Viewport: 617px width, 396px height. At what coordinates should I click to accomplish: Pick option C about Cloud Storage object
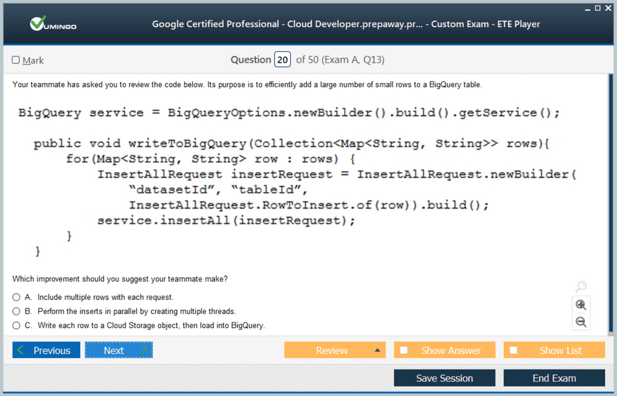point(17,325)
